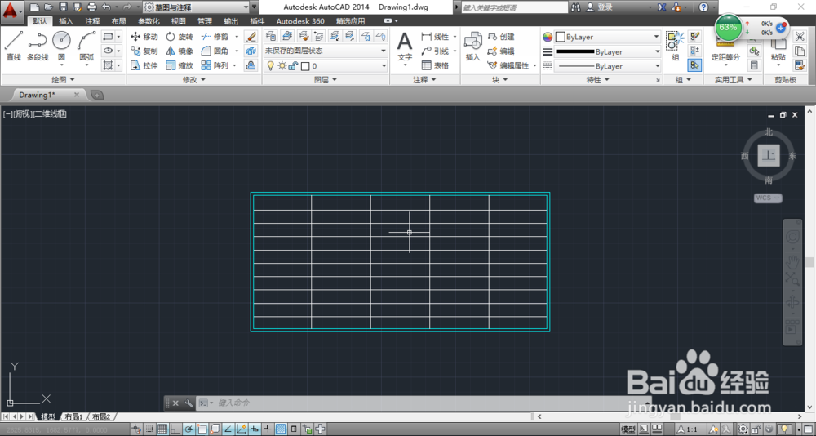Screen dimensions: 816x436
Task: Click the 拉伸 stretch tool
Action: pos(144,65)
